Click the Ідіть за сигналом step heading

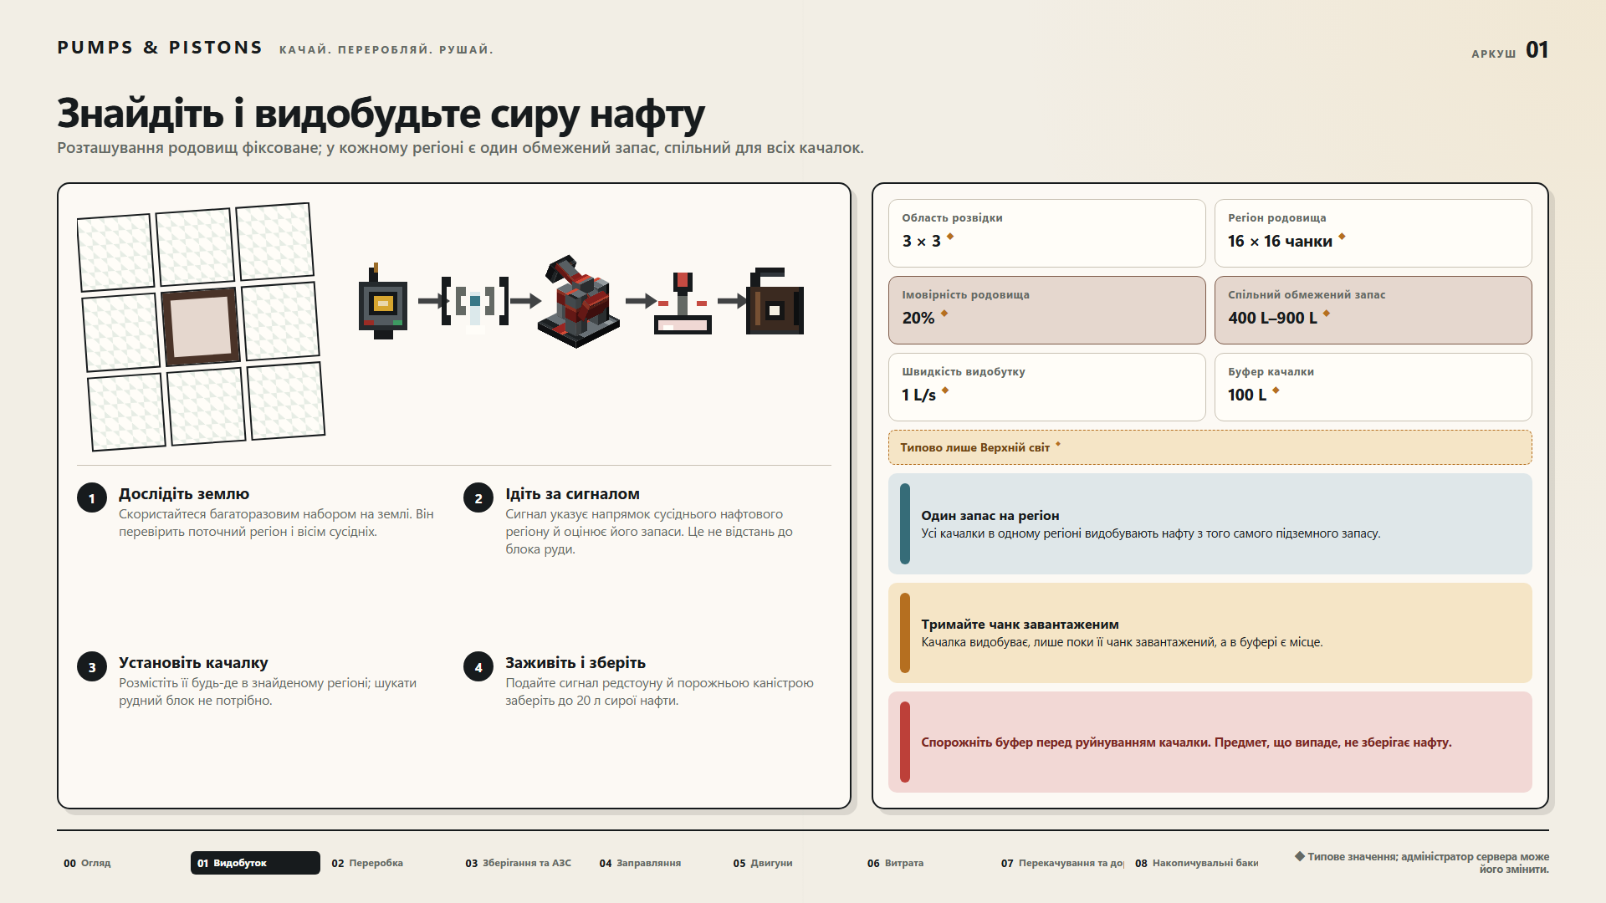click(572, 494)
